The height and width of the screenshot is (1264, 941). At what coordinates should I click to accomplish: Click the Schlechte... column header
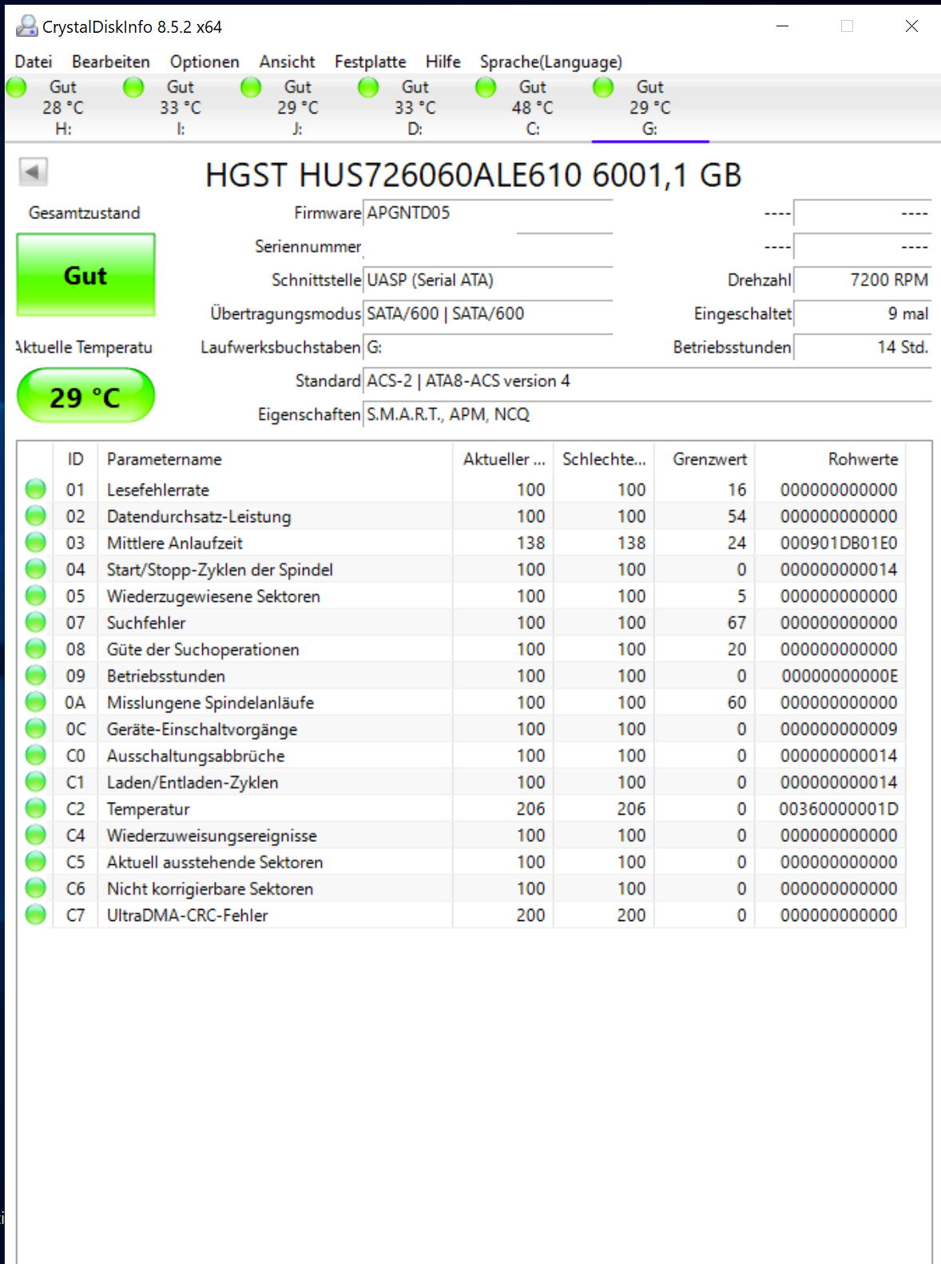(x=604, y=459)
